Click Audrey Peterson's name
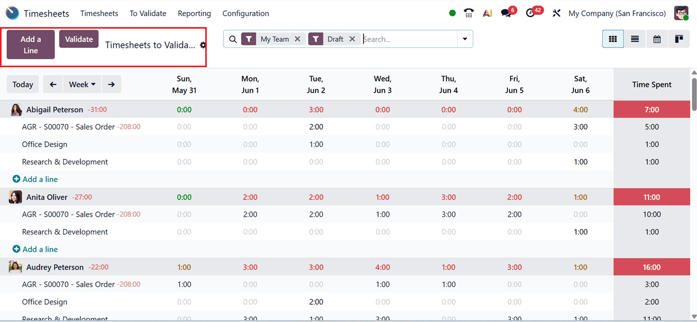Viewport: 697px width, 322px height. 55,267
